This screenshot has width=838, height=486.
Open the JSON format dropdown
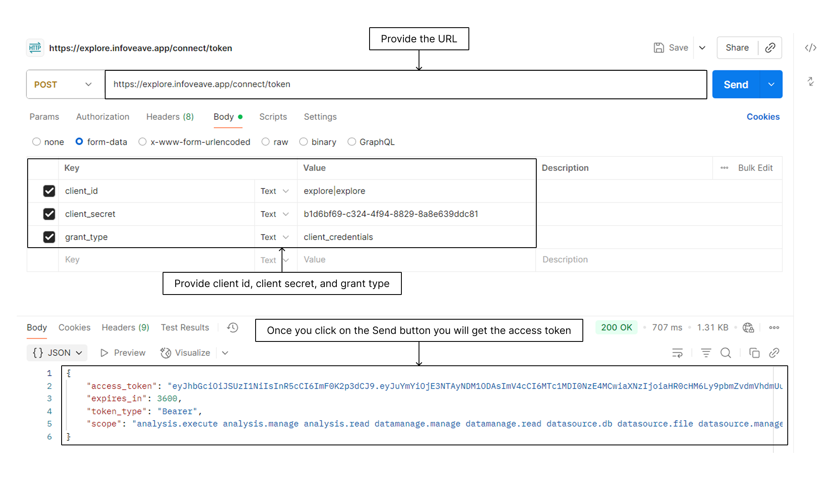(57, 353)
